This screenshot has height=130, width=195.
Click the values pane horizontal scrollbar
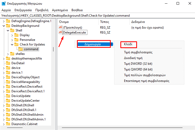(122, 128)
